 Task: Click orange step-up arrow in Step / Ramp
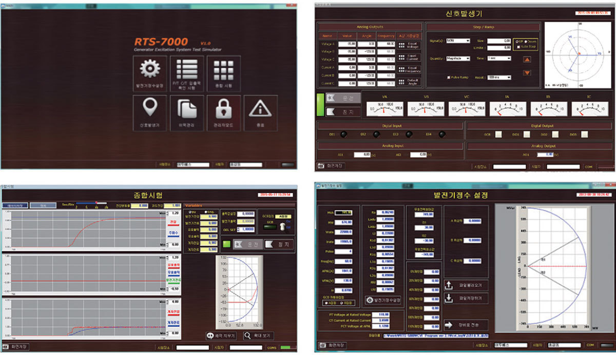click(527, 59)
